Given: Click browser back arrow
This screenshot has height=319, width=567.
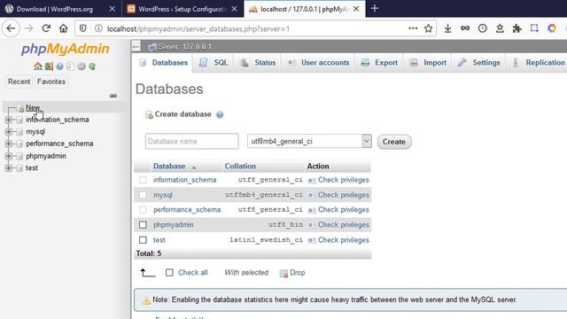Looking at the screenshot, I should pyautogui.click(x=11, y=28).
